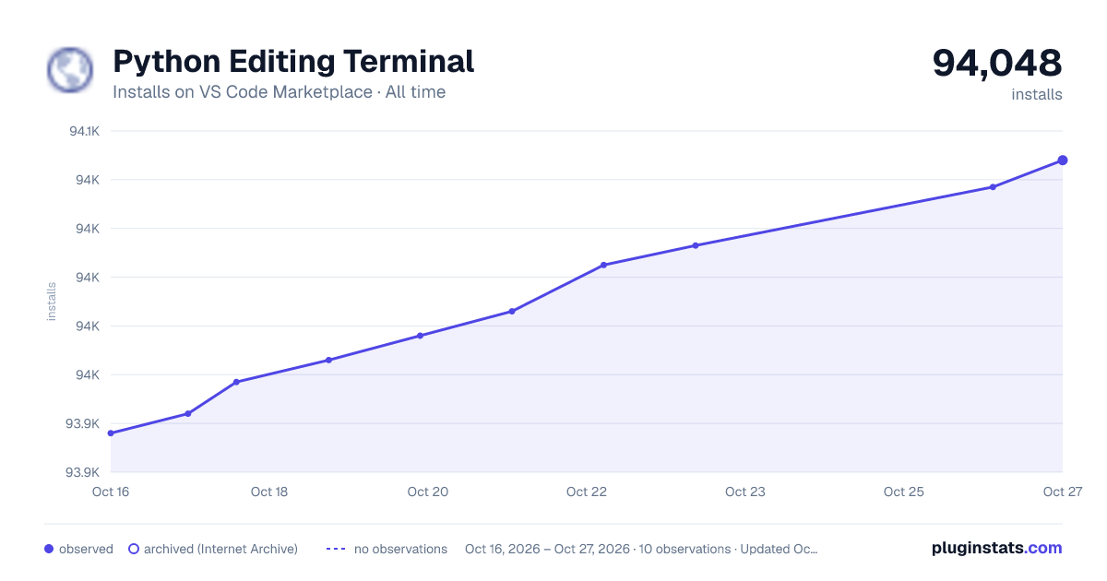Click the Python Editing Terminal extension logo
Screen dimensions: 1107x581
tap(70, 70)
